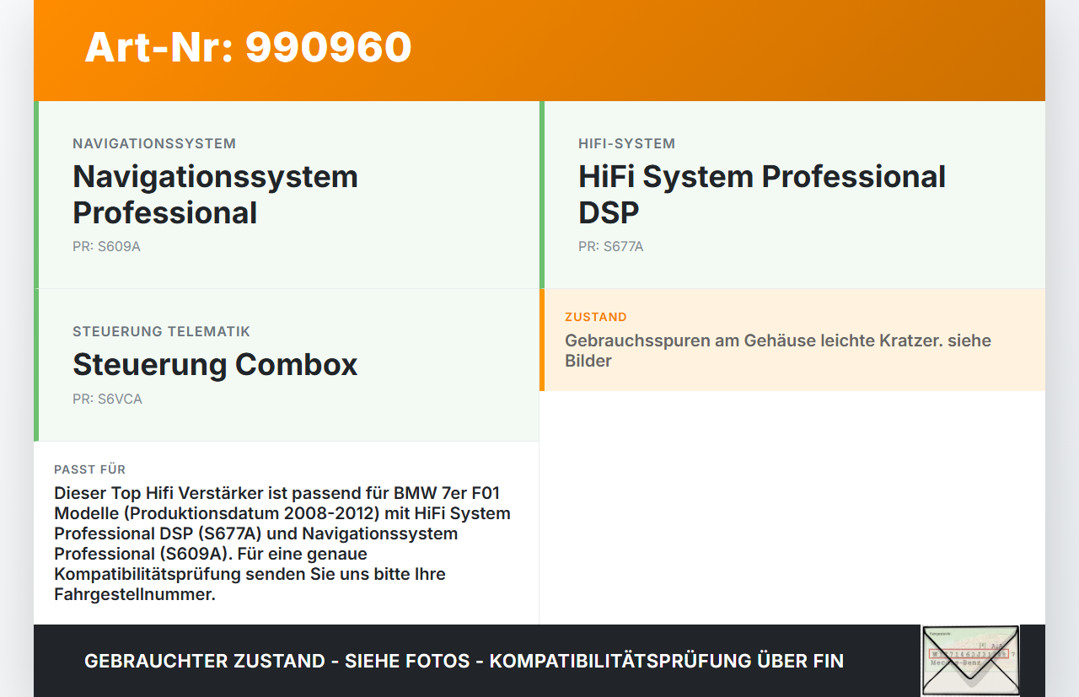Image resolution: width=1079 pixels, height=697 pixels.
Task: Click the BMW 7er F01 compatibility paragraph
Action: point(282,544)
